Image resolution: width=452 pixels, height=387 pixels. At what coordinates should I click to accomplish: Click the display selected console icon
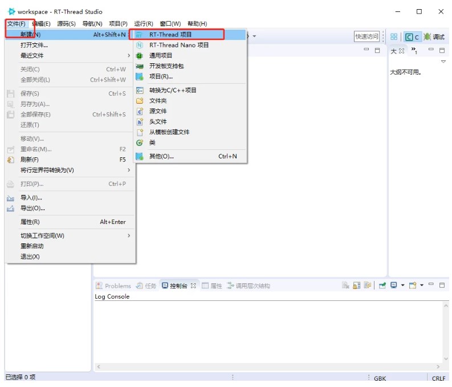point(394,286)
